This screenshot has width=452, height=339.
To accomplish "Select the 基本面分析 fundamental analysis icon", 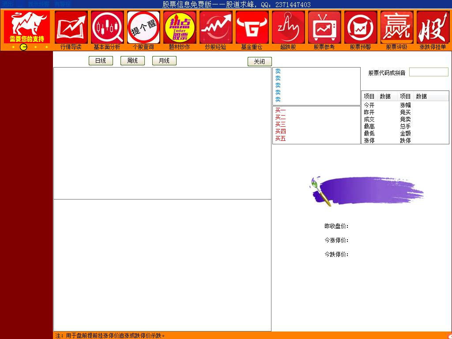I will pyautogui.click(x=107, y=26).
